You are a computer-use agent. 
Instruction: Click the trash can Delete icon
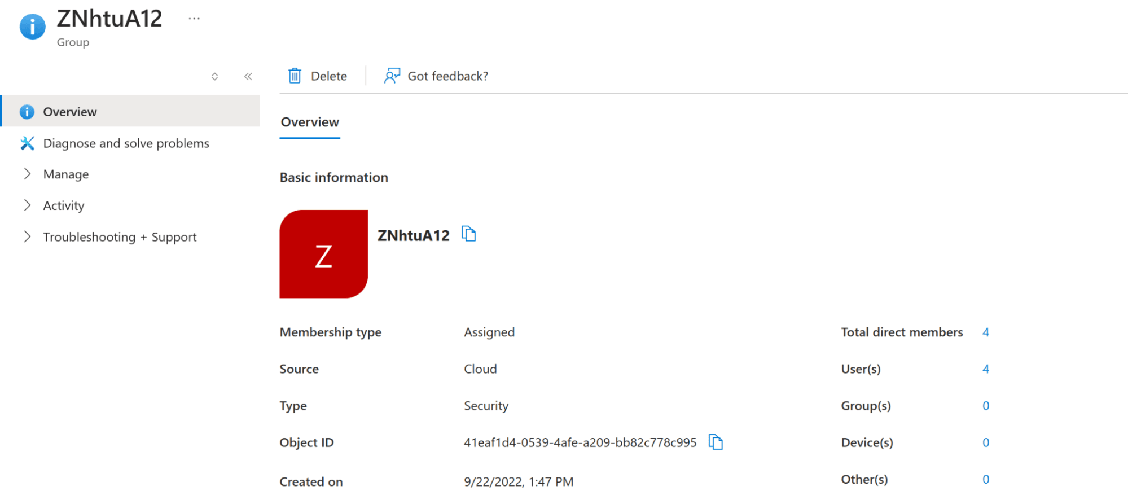pos(295,76)
